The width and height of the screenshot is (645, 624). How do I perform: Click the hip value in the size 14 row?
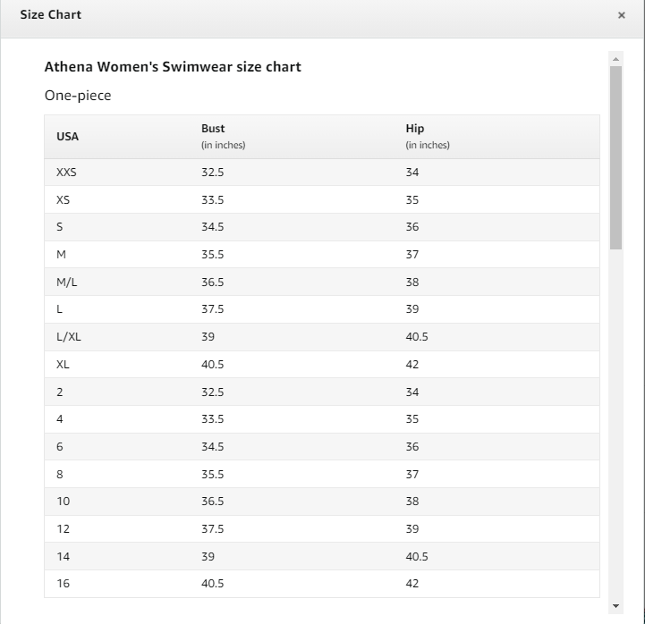tap(417, 557)
